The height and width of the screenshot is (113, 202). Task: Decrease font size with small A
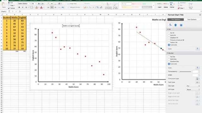point(43,4)
